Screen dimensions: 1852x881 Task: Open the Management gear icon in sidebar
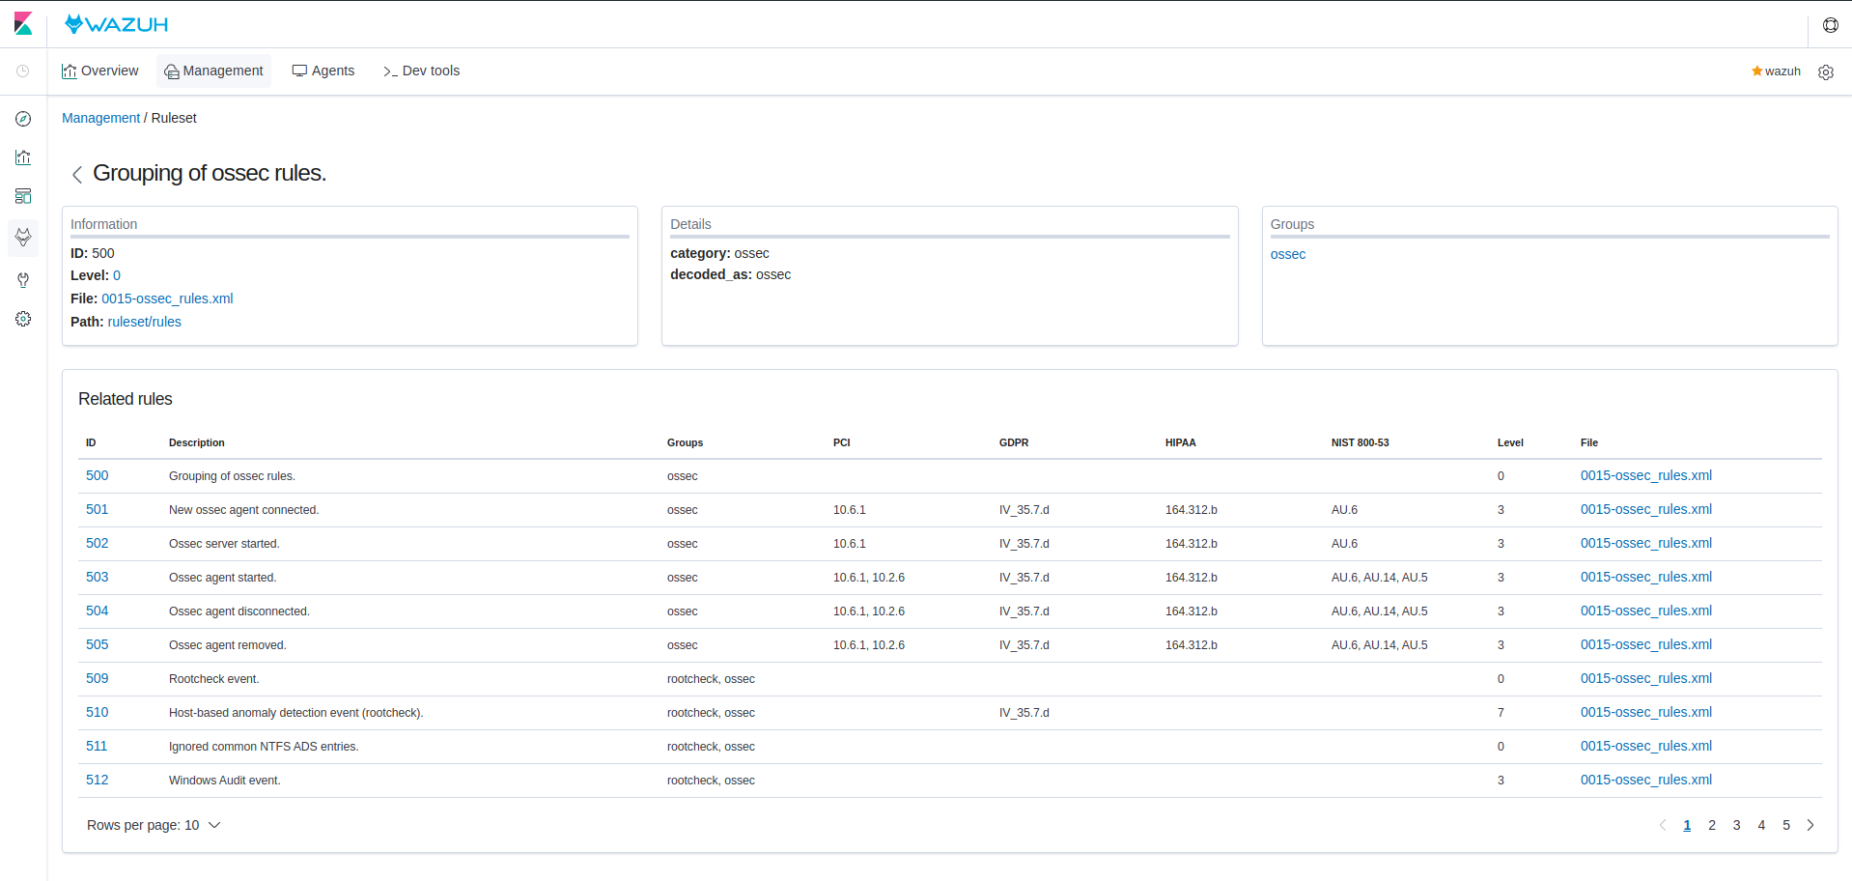(22, 319)
